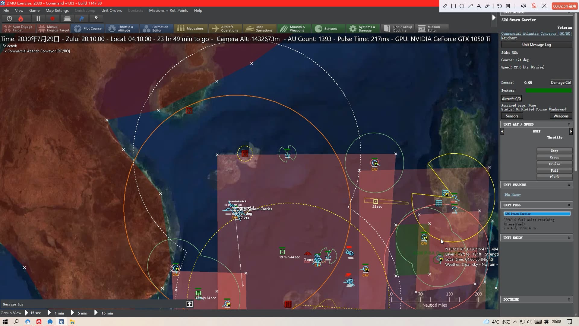The image size is (579, 326).
Task: Open Throttle & Altitude window
Action: (x=122, y=29)
